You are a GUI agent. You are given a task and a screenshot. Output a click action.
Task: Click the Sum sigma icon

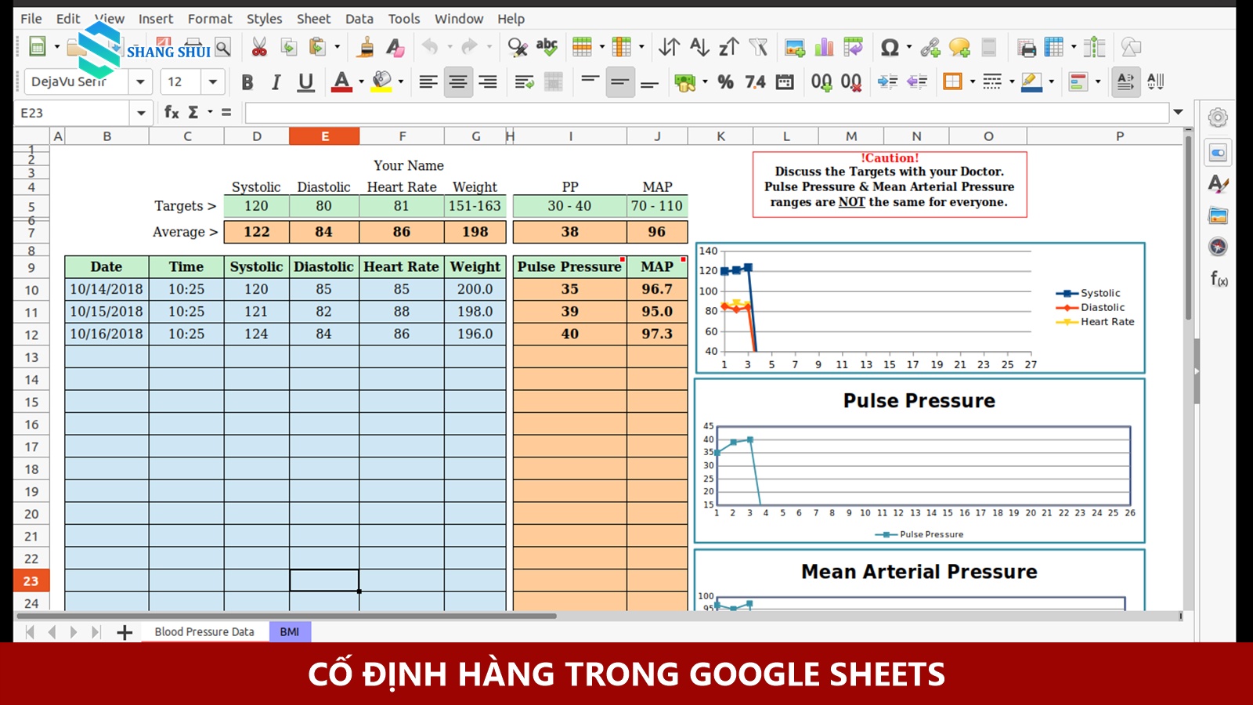[x=193, y=112]
